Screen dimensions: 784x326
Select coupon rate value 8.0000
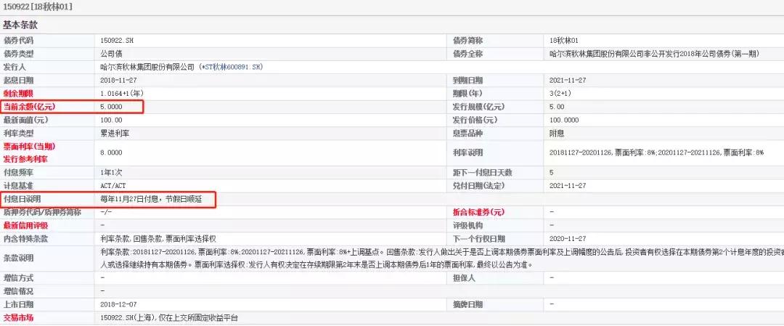tap(112, 153)
